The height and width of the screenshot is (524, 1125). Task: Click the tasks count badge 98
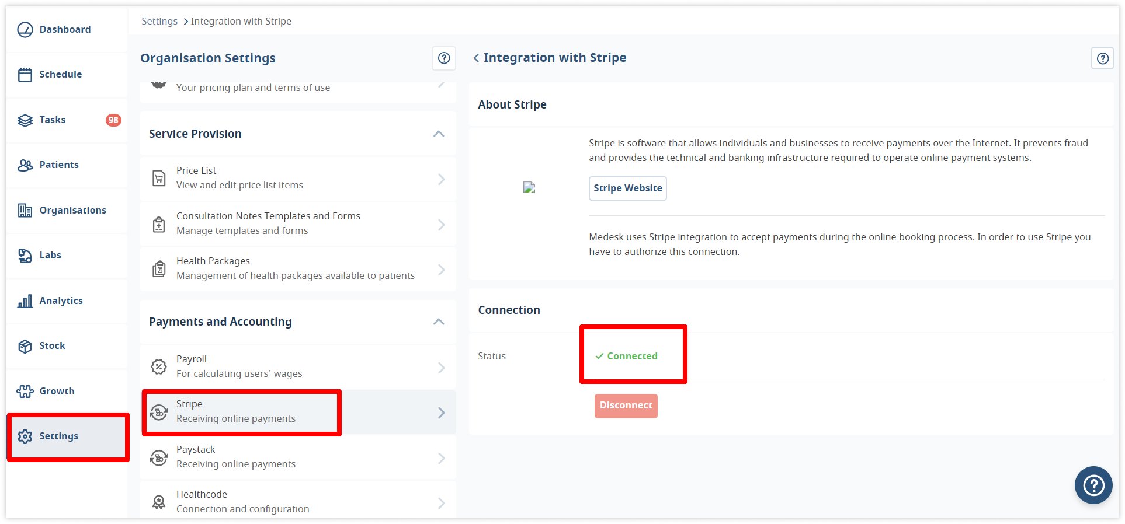113,120
